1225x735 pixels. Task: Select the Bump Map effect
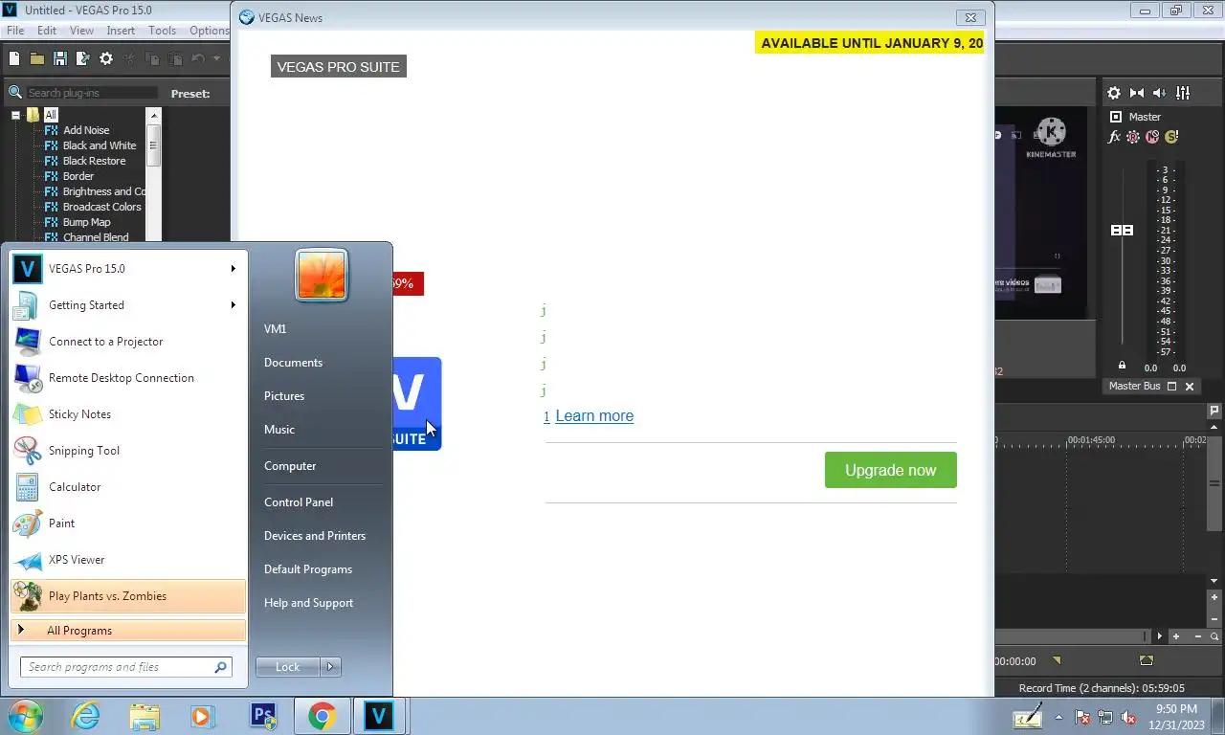point(86,222)
